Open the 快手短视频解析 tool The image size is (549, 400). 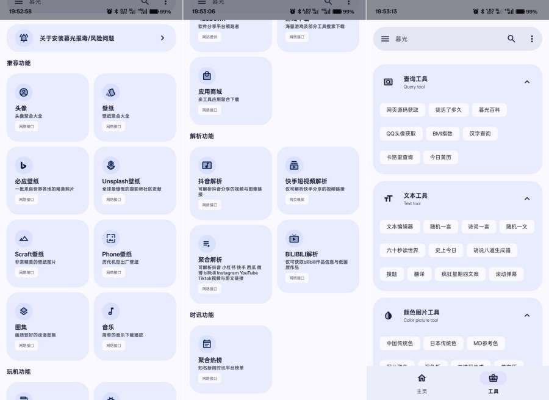pos(317,180)
